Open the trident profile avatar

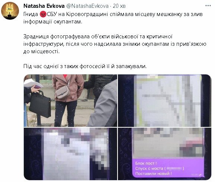tap(10, 11)
